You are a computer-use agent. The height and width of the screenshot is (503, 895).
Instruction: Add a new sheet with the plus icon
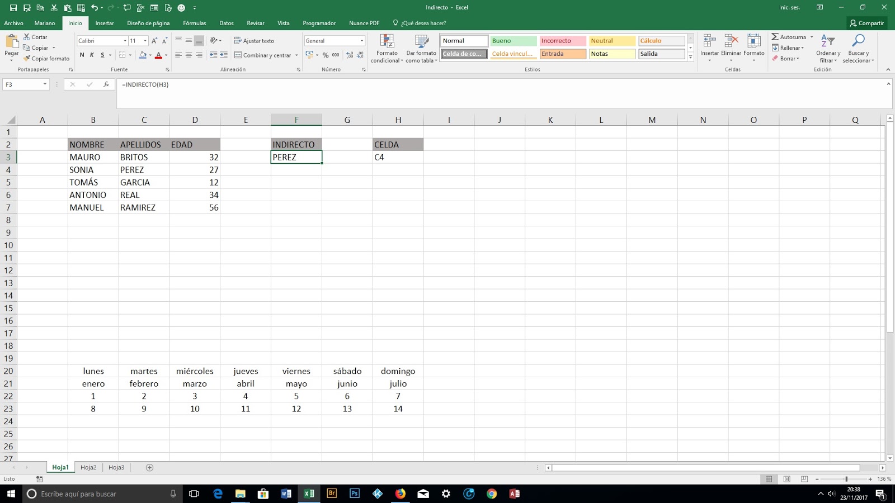149,468
